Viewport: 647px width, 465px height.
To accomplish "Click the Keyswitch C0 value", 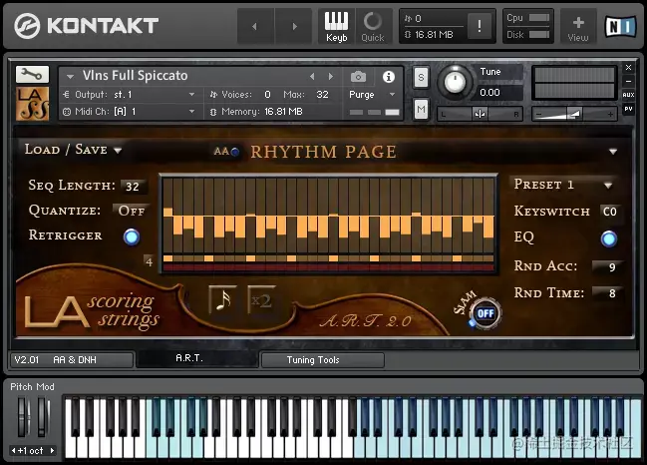I will 610,212.
